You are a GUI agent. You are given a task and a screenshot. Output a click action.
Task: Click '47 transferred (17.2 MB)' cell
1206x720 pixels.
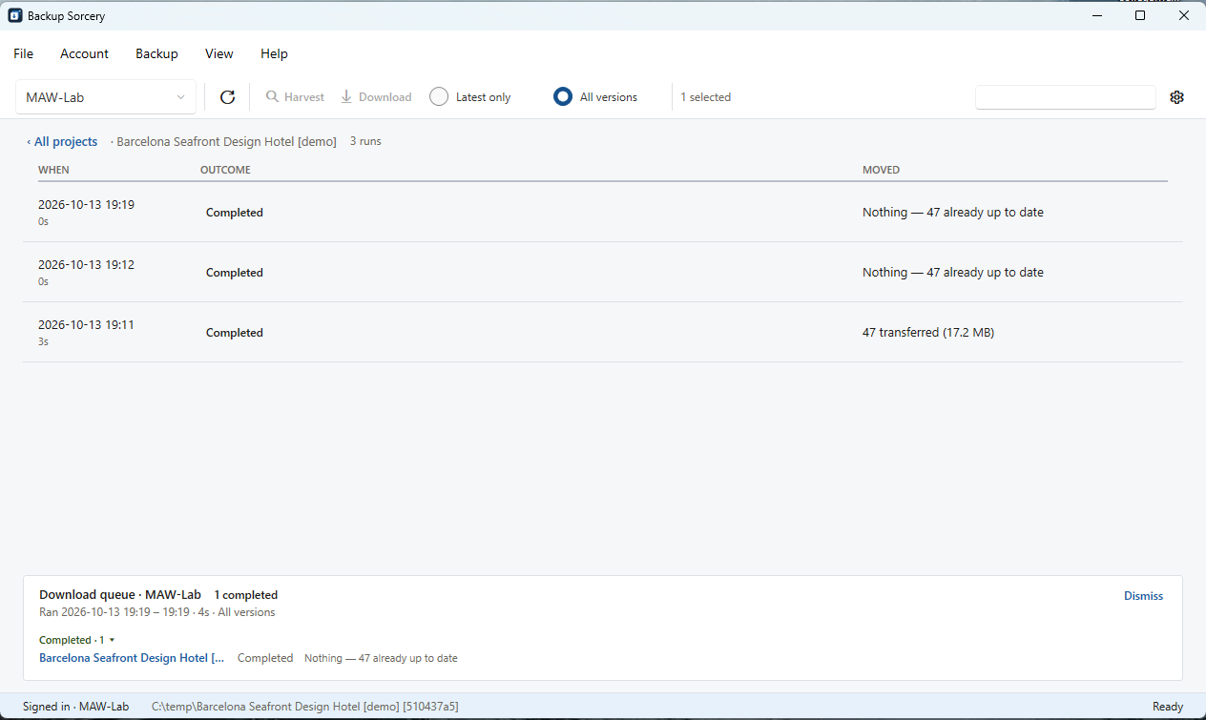[x=928, y=333]
